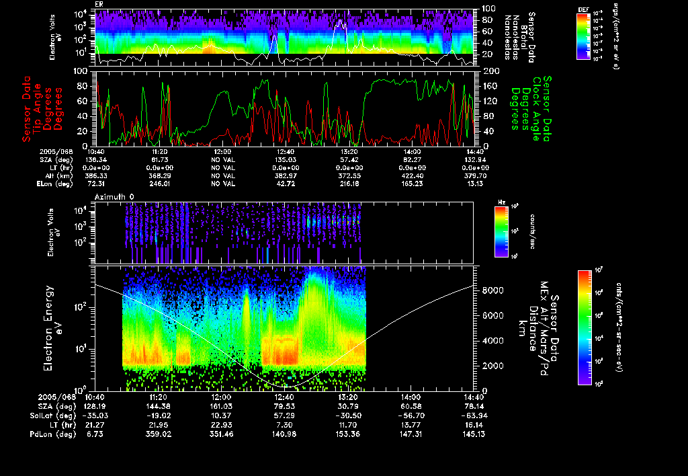Click the SZA value 132.94
688x476 pixels.
(475, 160)
